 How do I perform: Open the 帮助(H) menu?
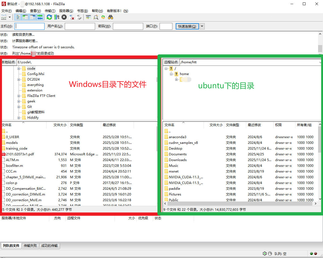click(97, 11)
